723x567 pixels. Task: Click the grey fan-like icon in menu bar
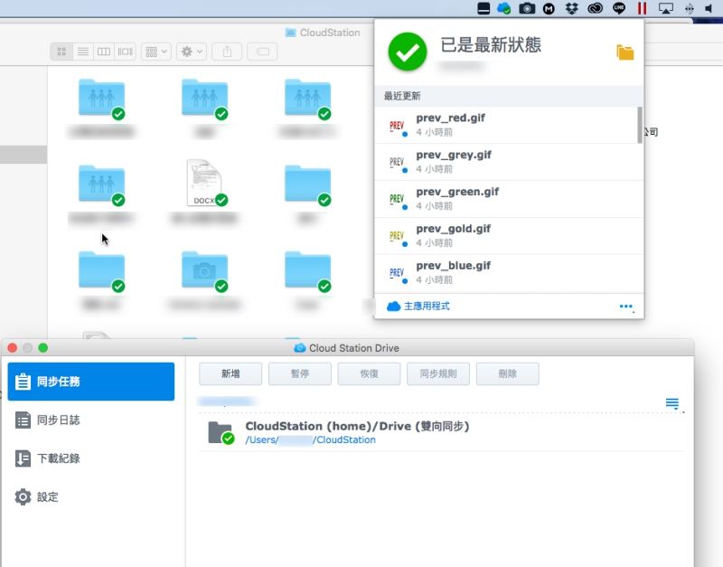689,8
